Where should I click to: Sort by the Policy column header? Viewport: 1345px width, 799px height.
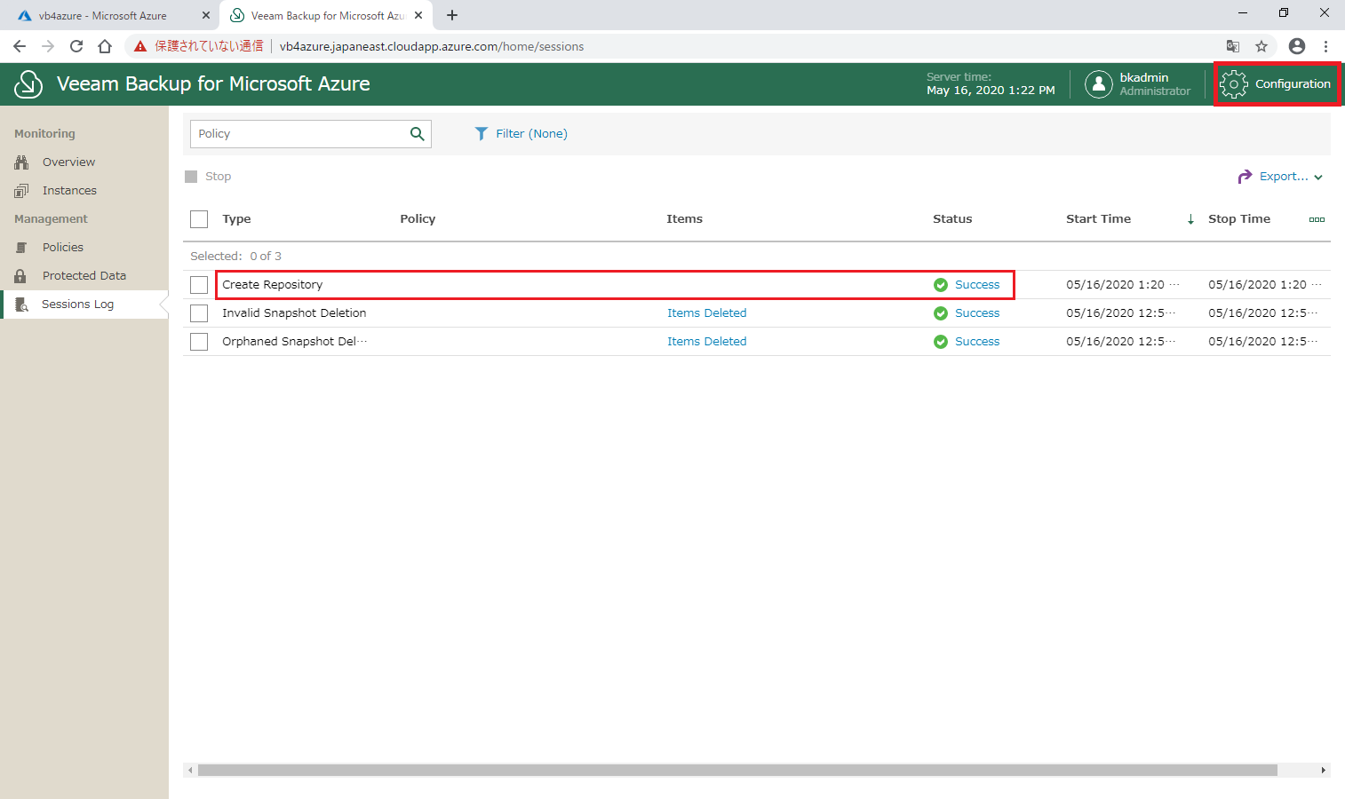[418, 219]
